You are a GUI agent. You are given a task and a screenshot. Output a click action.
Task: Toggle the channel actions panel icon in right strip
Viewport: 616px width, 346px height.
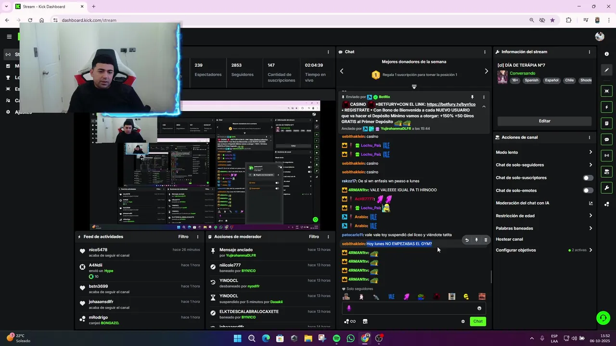pyautogui.click(x=607, y=172)
